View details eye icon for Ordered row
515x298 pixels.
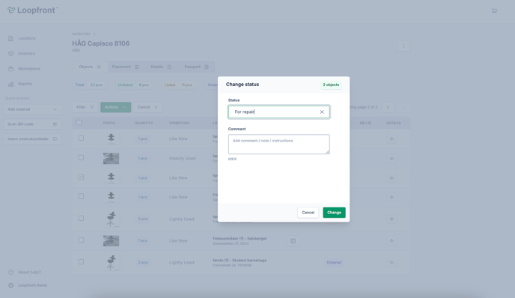tap(391, 263)
